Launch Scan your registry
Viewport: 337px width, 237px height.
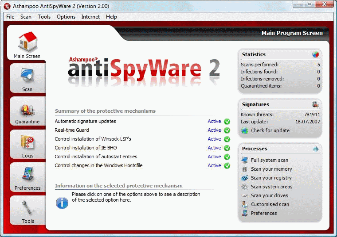click(271, 178)
